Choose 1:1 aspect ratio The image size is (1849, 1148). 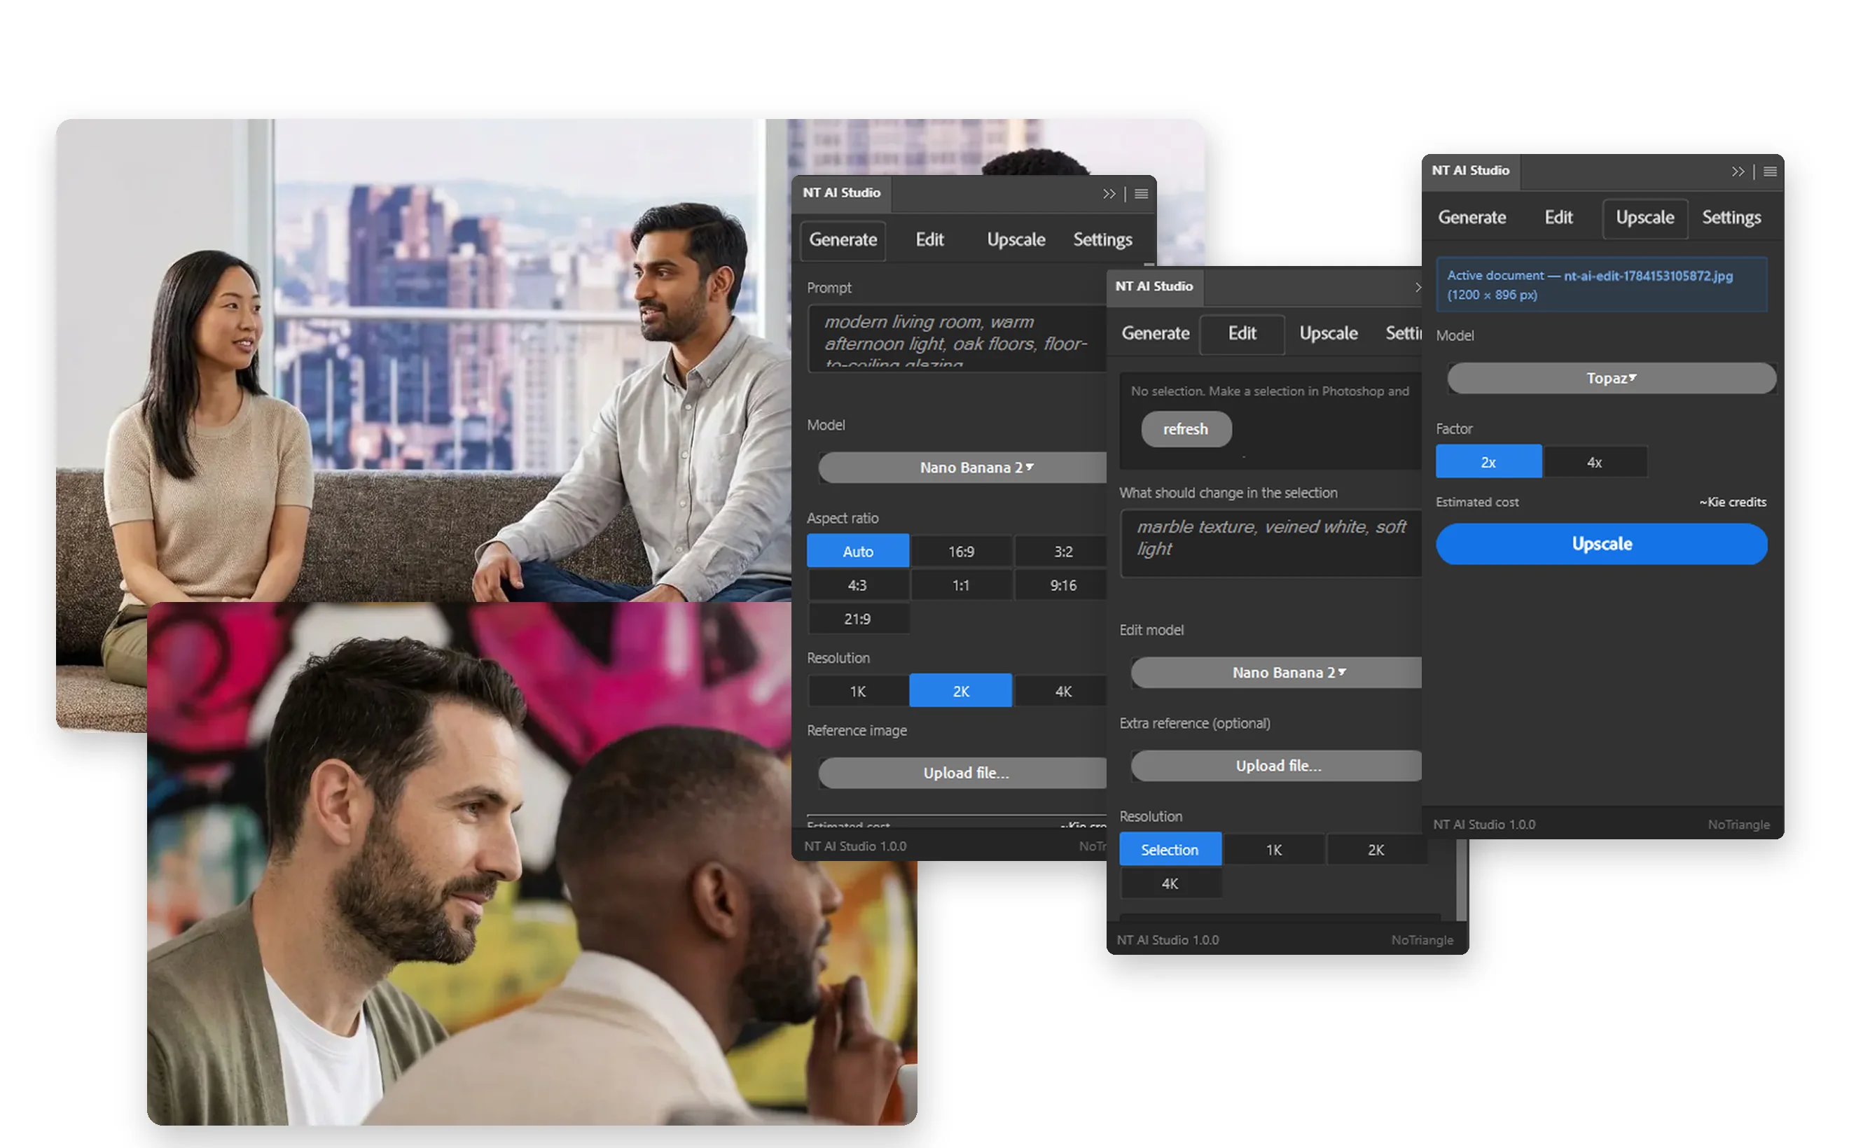961,585
